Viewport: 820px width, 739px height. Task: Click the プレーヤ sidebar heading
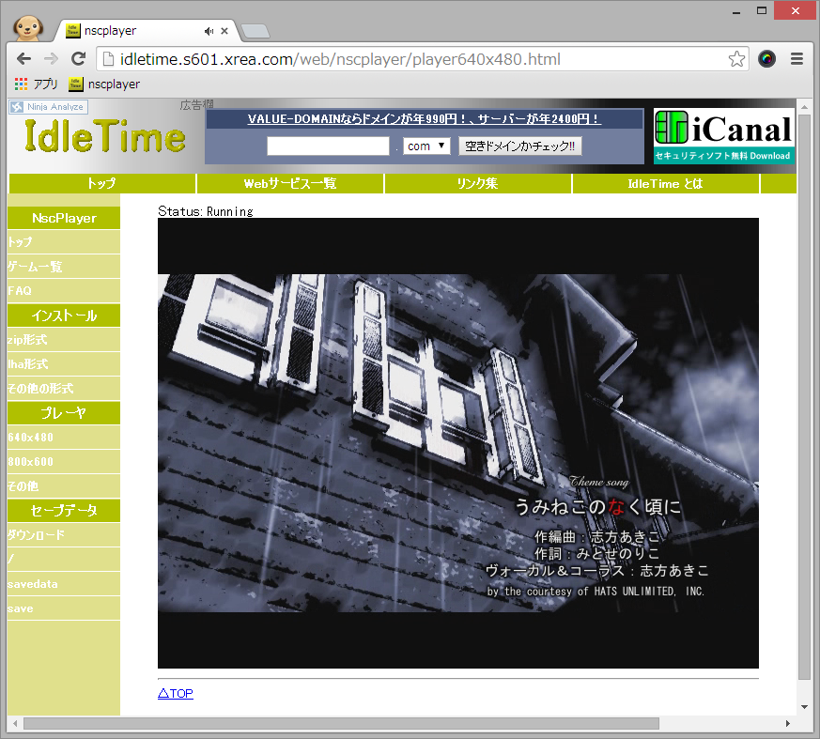point(64,413)
